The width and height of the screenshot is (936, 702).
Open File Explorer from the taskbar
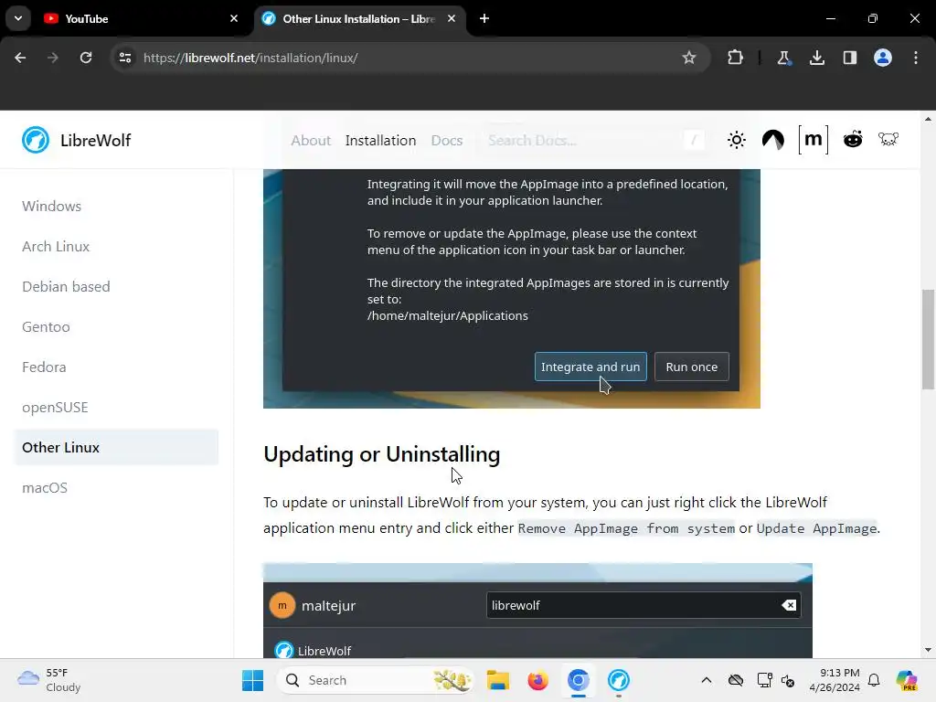497,680
